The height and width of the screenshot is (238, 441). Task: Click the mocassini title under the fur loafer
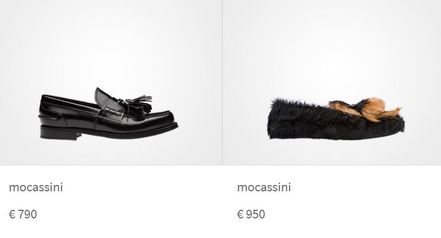[x=264, y=187]
